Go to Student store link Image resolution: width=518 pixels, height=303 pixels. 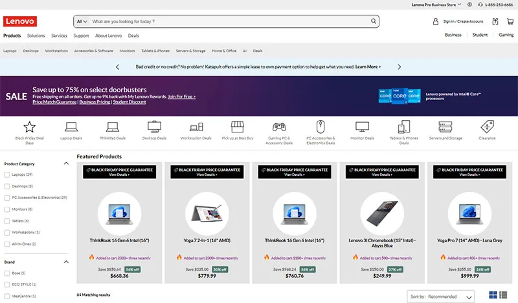pos(480,35)
